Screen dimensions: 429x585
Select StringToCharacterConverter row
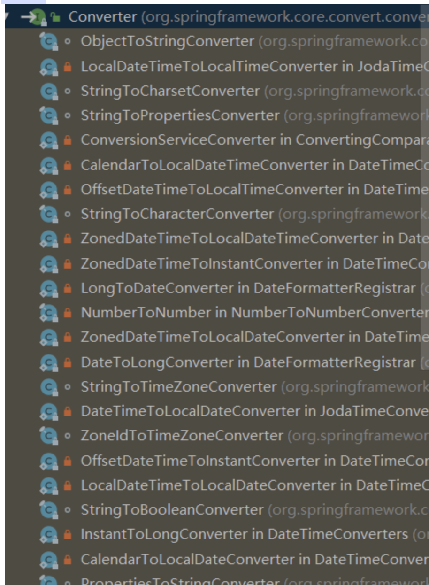pyautogui.click(x=254, y=214)
